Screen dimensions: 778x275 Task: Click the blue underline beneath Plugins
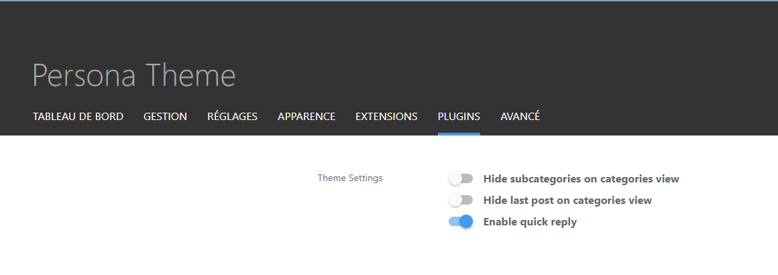point(459,133)
